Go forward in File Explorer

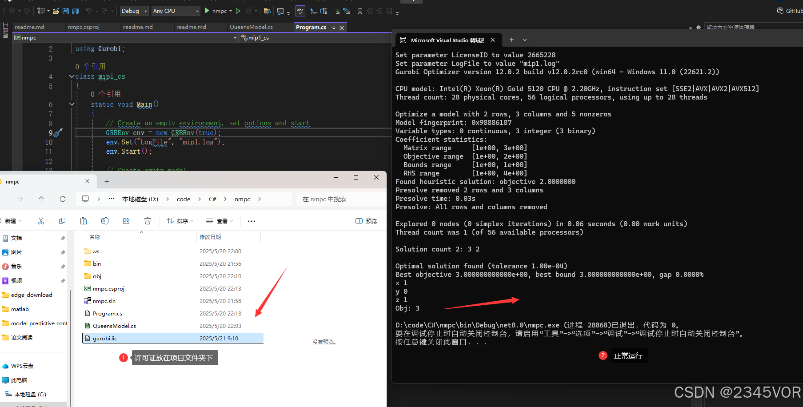pyautogui.click(x=20, y=199)
